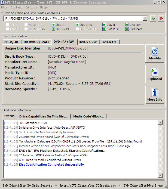
Task: Open the Options menu
Action: pyautogui.click(x=16, y=7)
